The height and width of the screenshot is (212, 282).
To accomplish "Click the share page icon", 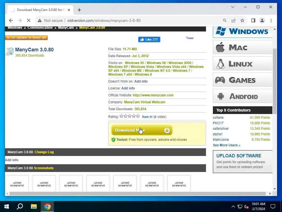I will [234, 20].
